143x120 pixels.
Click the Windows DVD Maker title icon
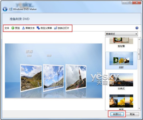(x=11, y=9)
